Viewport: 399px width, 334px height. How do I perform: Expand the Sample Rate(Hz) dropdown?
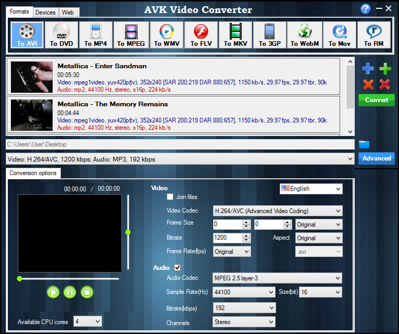(244, 292)
